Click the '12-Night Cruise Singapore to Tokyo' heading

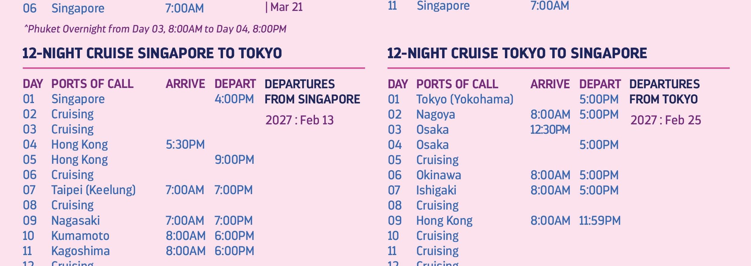pyautogui.click(x=152, y=53)
